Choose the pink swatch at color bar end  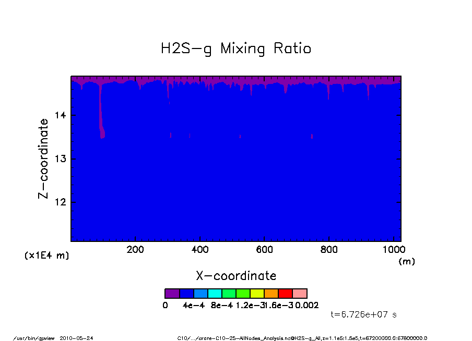300,294
